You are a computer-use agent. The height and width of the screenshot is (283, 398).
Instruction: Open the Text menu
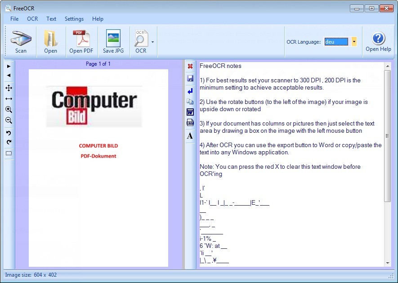(x=51, y=19)
